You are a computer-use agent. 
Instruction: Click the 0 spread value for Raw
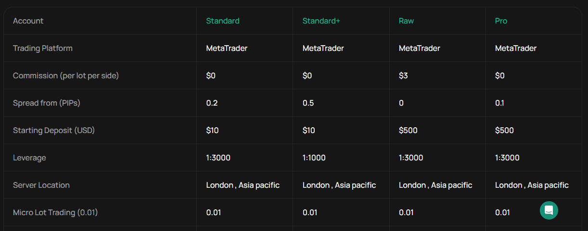[x=401, y=103]
